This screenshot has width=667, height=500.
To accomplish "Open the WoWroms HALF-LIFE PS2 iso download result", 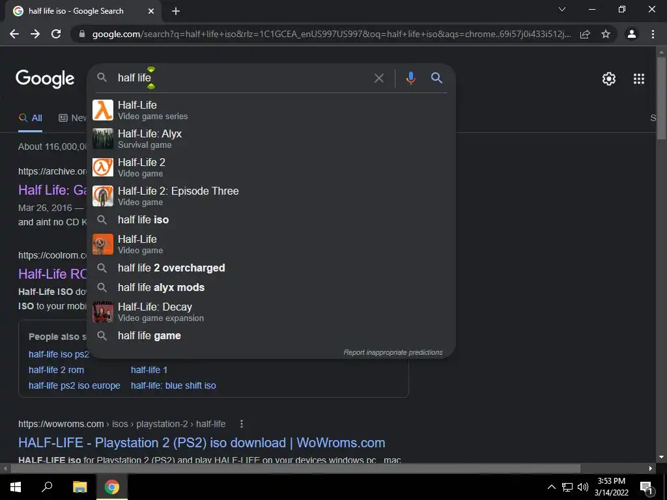I will 202,443.
